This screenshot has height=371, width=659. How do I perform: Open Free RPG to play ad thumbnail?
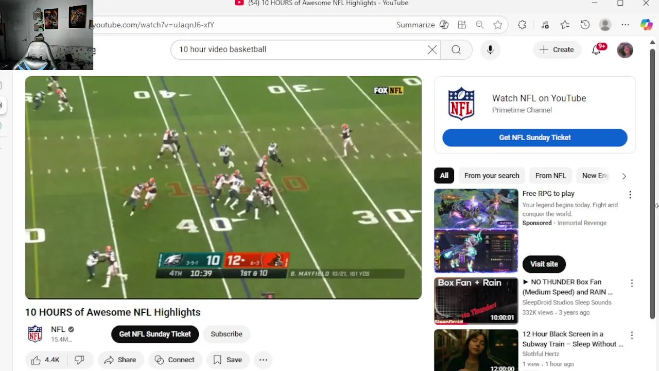click(x=476, y=230)
